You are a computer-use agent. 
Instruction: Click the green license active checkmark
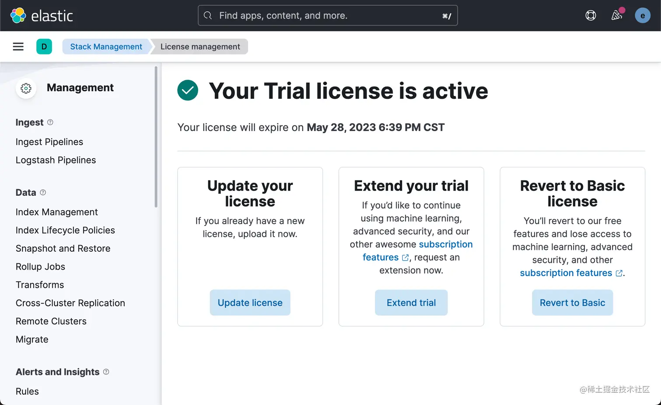coord(188,90)
